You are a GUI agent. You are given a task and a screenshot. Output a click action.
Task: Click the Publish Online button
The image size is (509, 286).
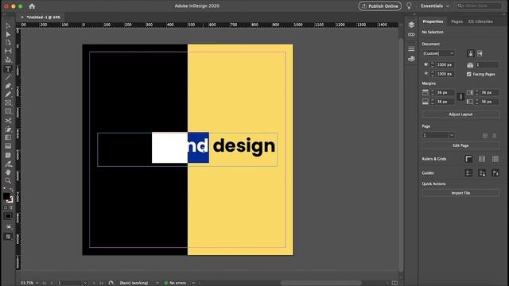[380, 6]
